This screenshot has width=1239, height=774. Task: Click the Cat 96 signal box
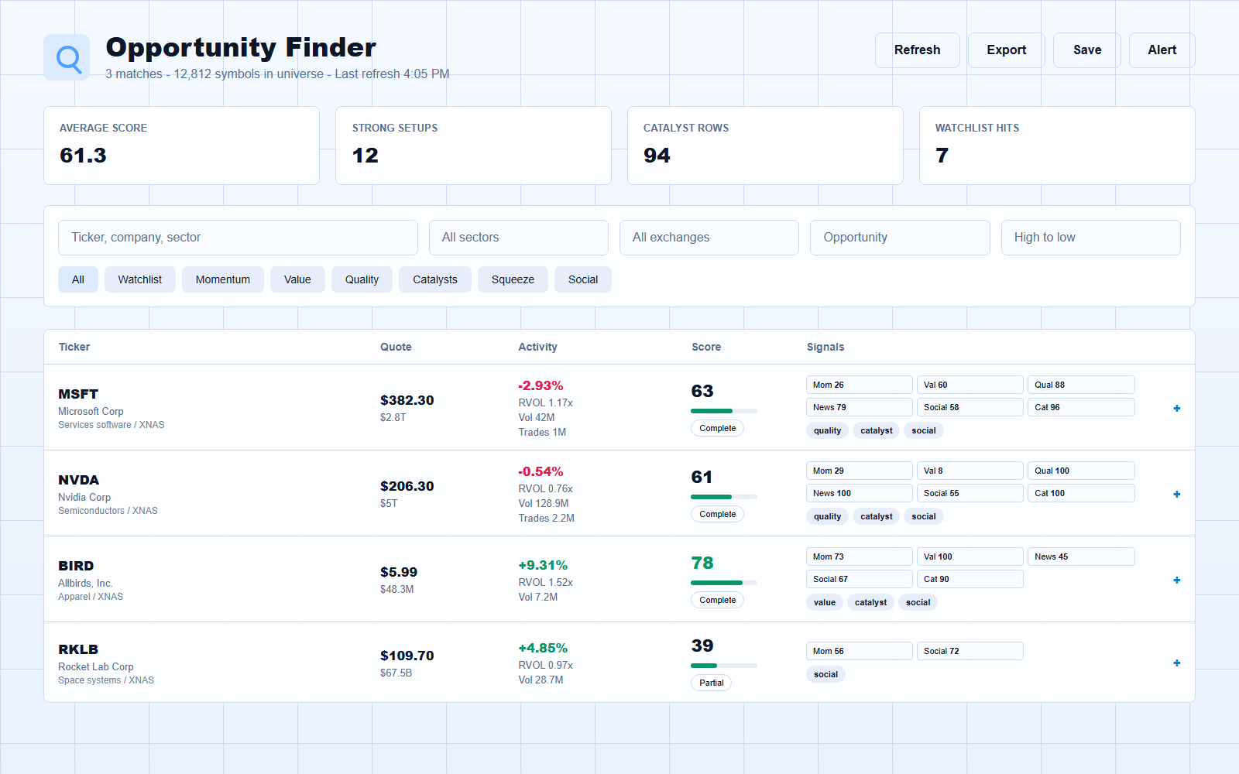pos(1081,407)
